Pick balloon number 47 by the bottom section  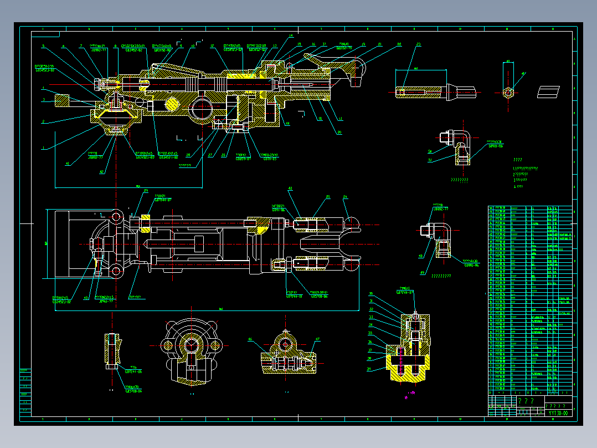point(317,339)
